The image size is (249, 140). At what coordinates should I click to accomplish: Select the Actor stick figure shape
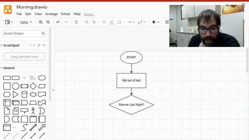click(33, 111)
